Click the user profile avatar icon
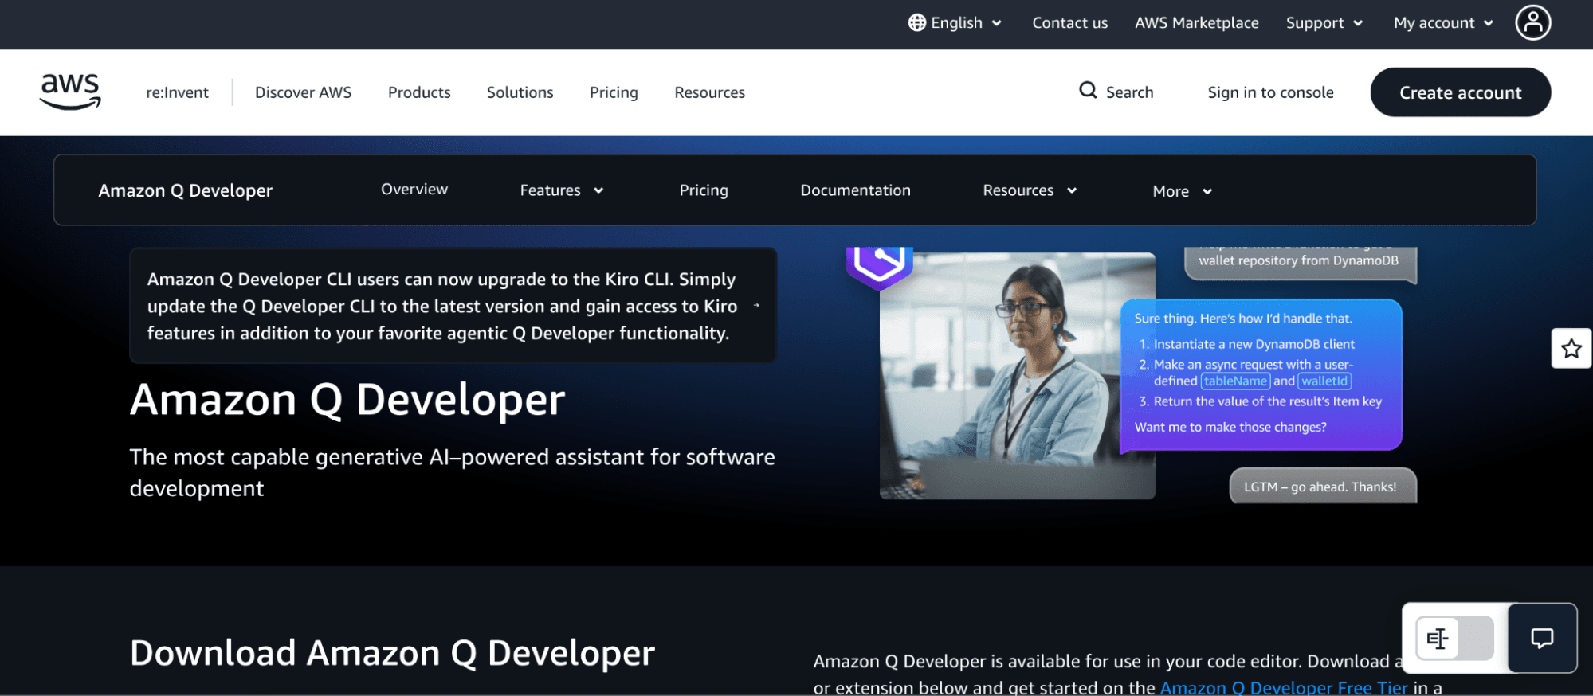Image resolution: width=1593 pixels, height=696 pixels. [1532, 22]
